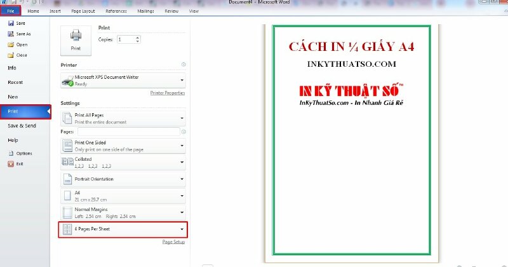Click the Close document icon
This screenshot has height=267, width=508.
11,55
